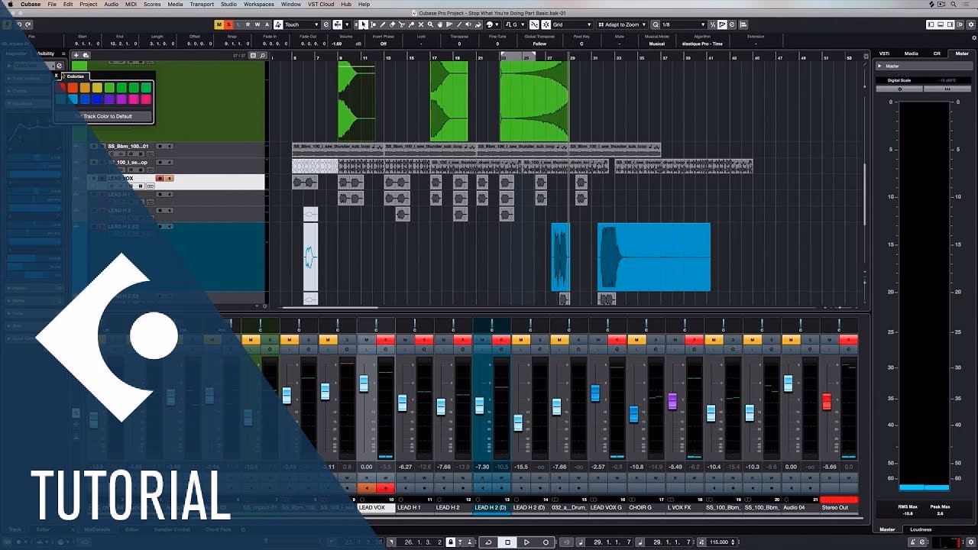The image size is (978, 550).
Task: Click the Add Track plus icon
Action: coord(76,55)
